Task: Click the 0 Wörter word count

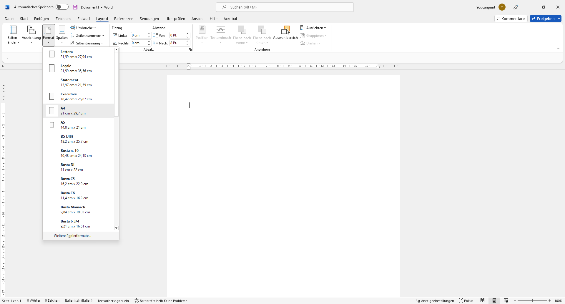Action: click(x=34, y=301)
